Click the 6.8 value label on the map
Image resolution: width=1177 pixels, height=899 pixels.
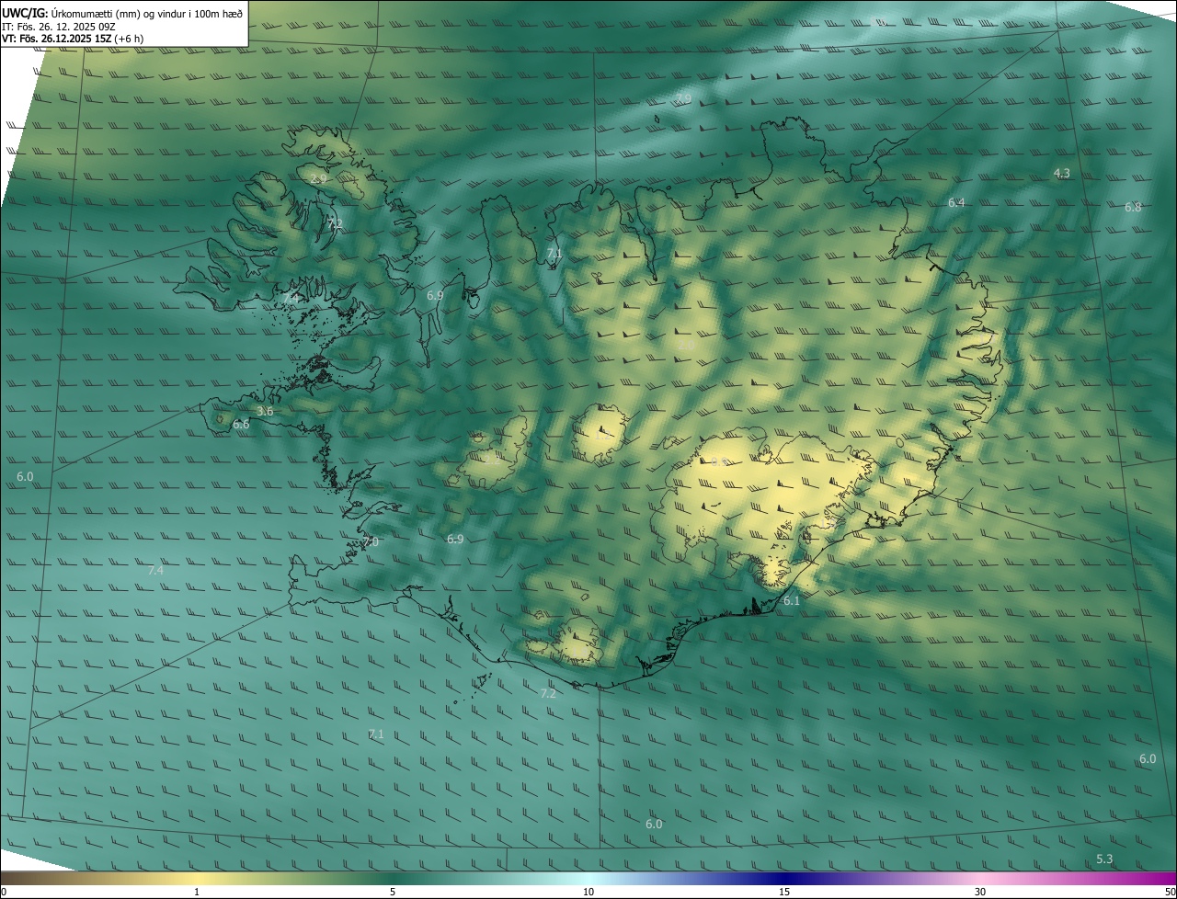tap(1132, 207)
